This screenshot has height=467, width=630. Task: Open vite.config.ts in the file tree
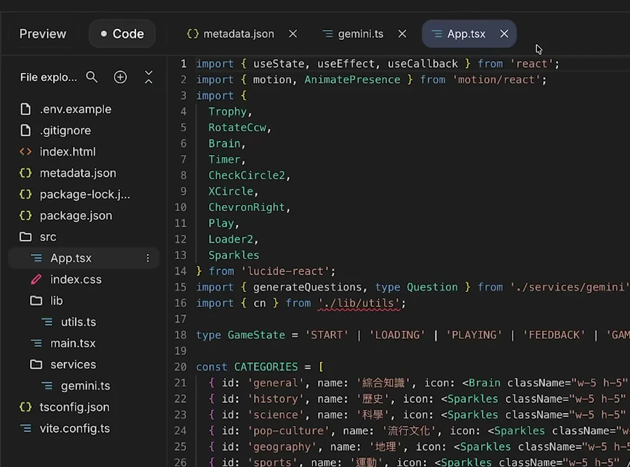(74, 429)
